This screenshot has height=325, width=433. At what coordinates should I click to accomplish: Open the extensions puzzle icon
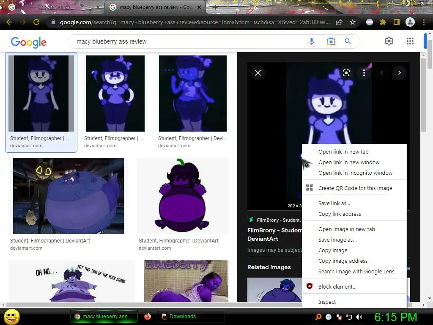click(x=383, y=22)
